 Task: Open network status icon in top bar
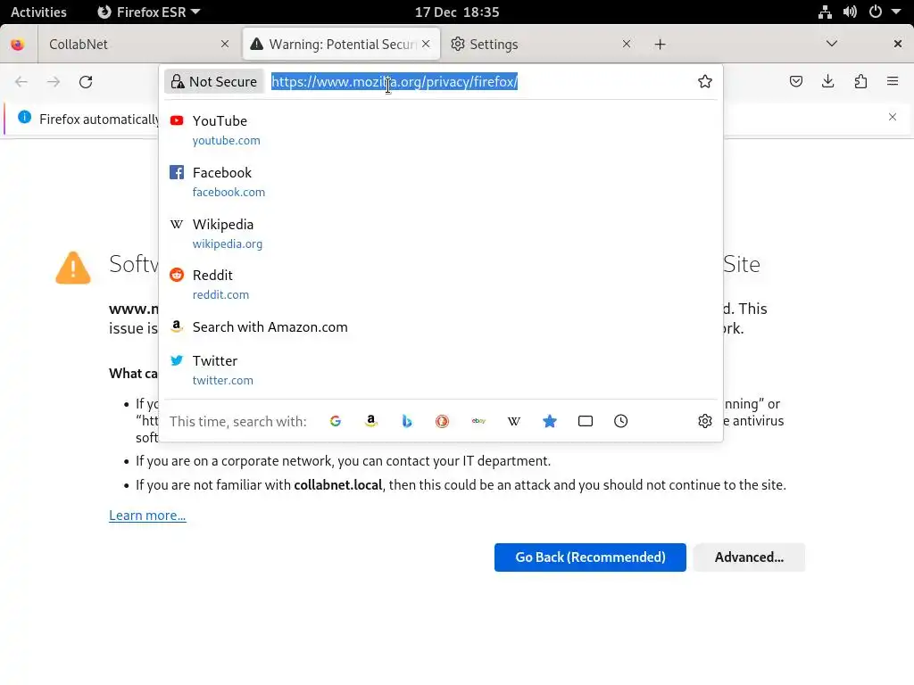click(825, 12)
